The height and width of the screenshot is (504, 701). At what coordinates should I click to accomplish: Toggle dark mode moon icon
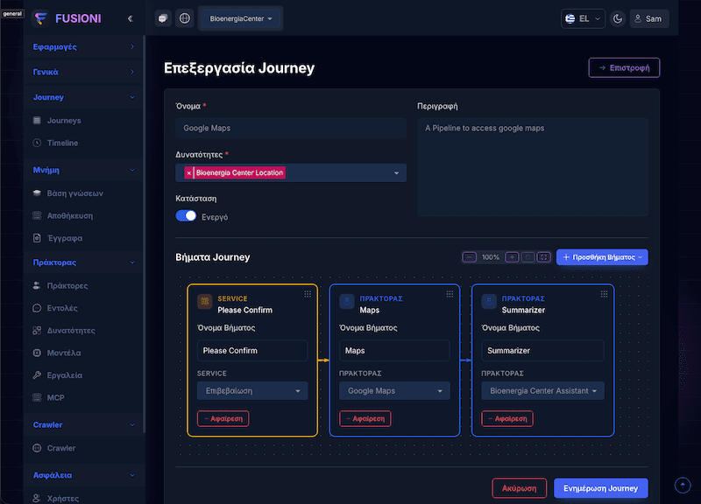pyautogui.click(x=618, y=18)
